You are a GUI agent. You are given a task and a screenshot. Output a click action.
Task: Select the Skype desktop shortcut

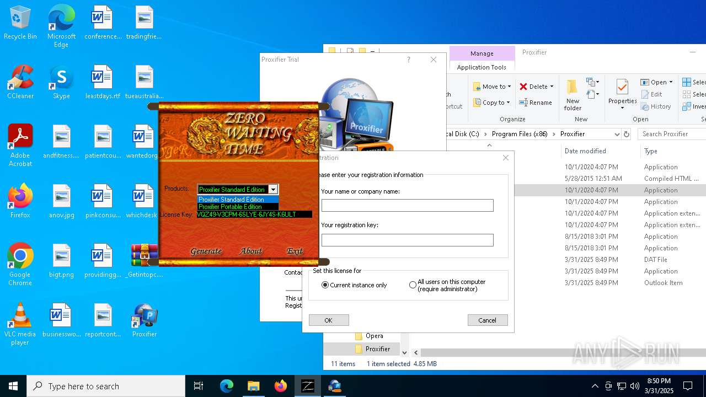click(x=61, y=83)
